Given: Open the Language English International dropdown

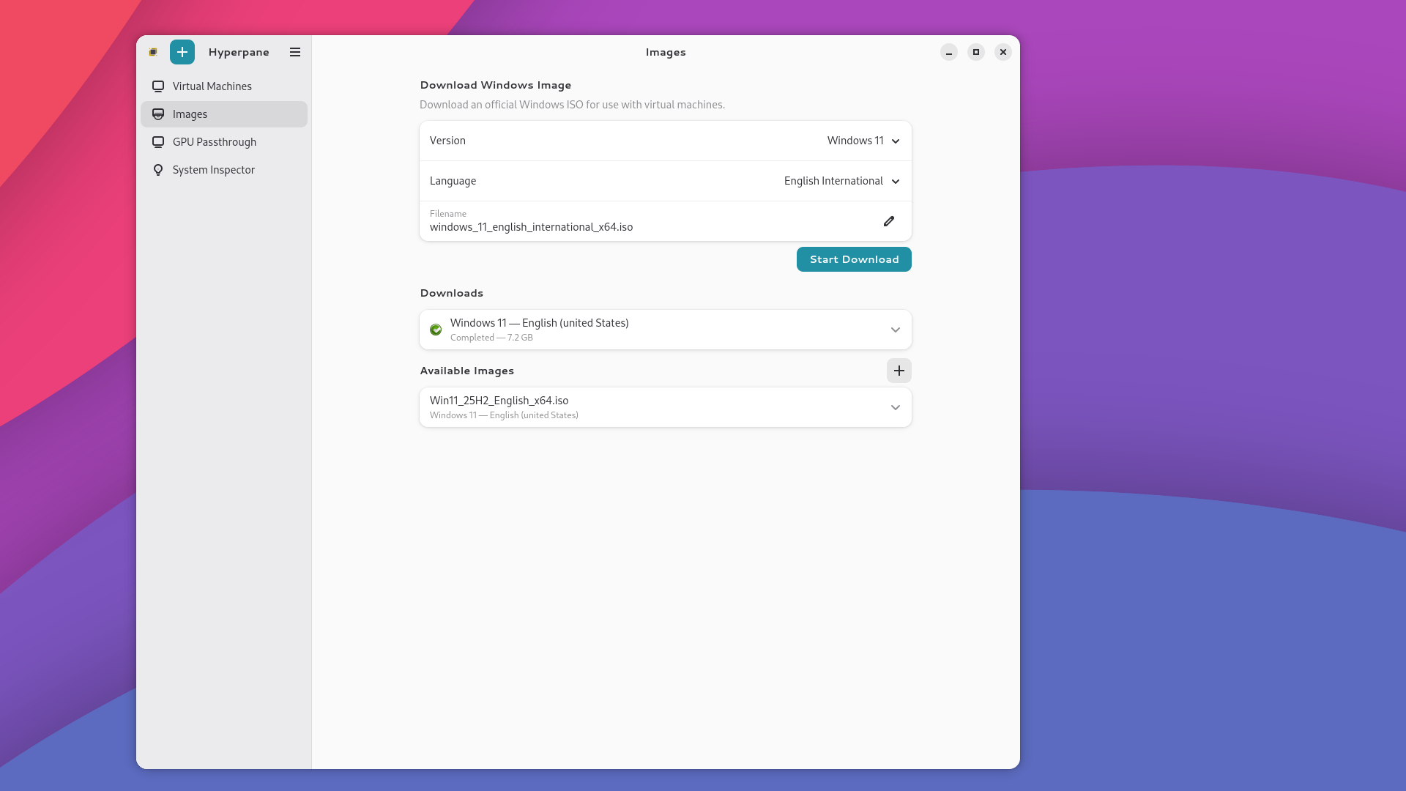Looking at the screenshot, I should click(841, 181).
